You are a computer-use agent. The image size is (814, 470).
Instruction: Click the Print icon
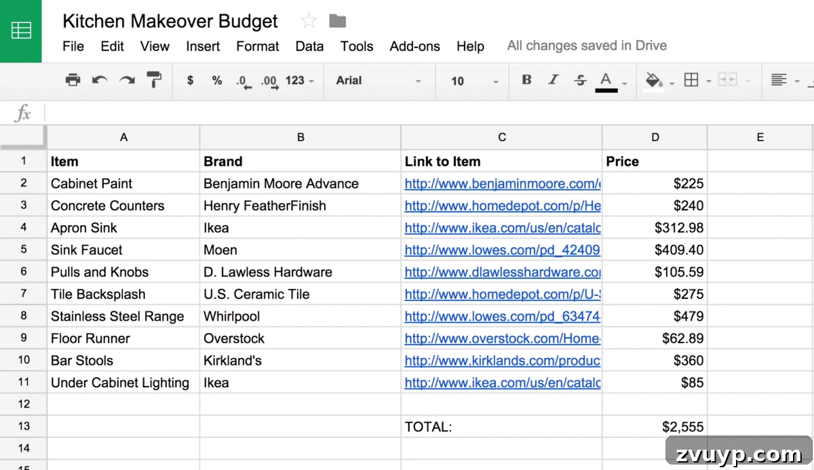[73, 80]
